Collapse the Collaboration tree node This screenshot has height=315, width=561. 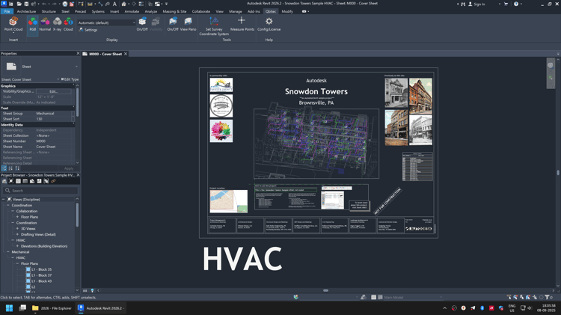tap(13, 211)
